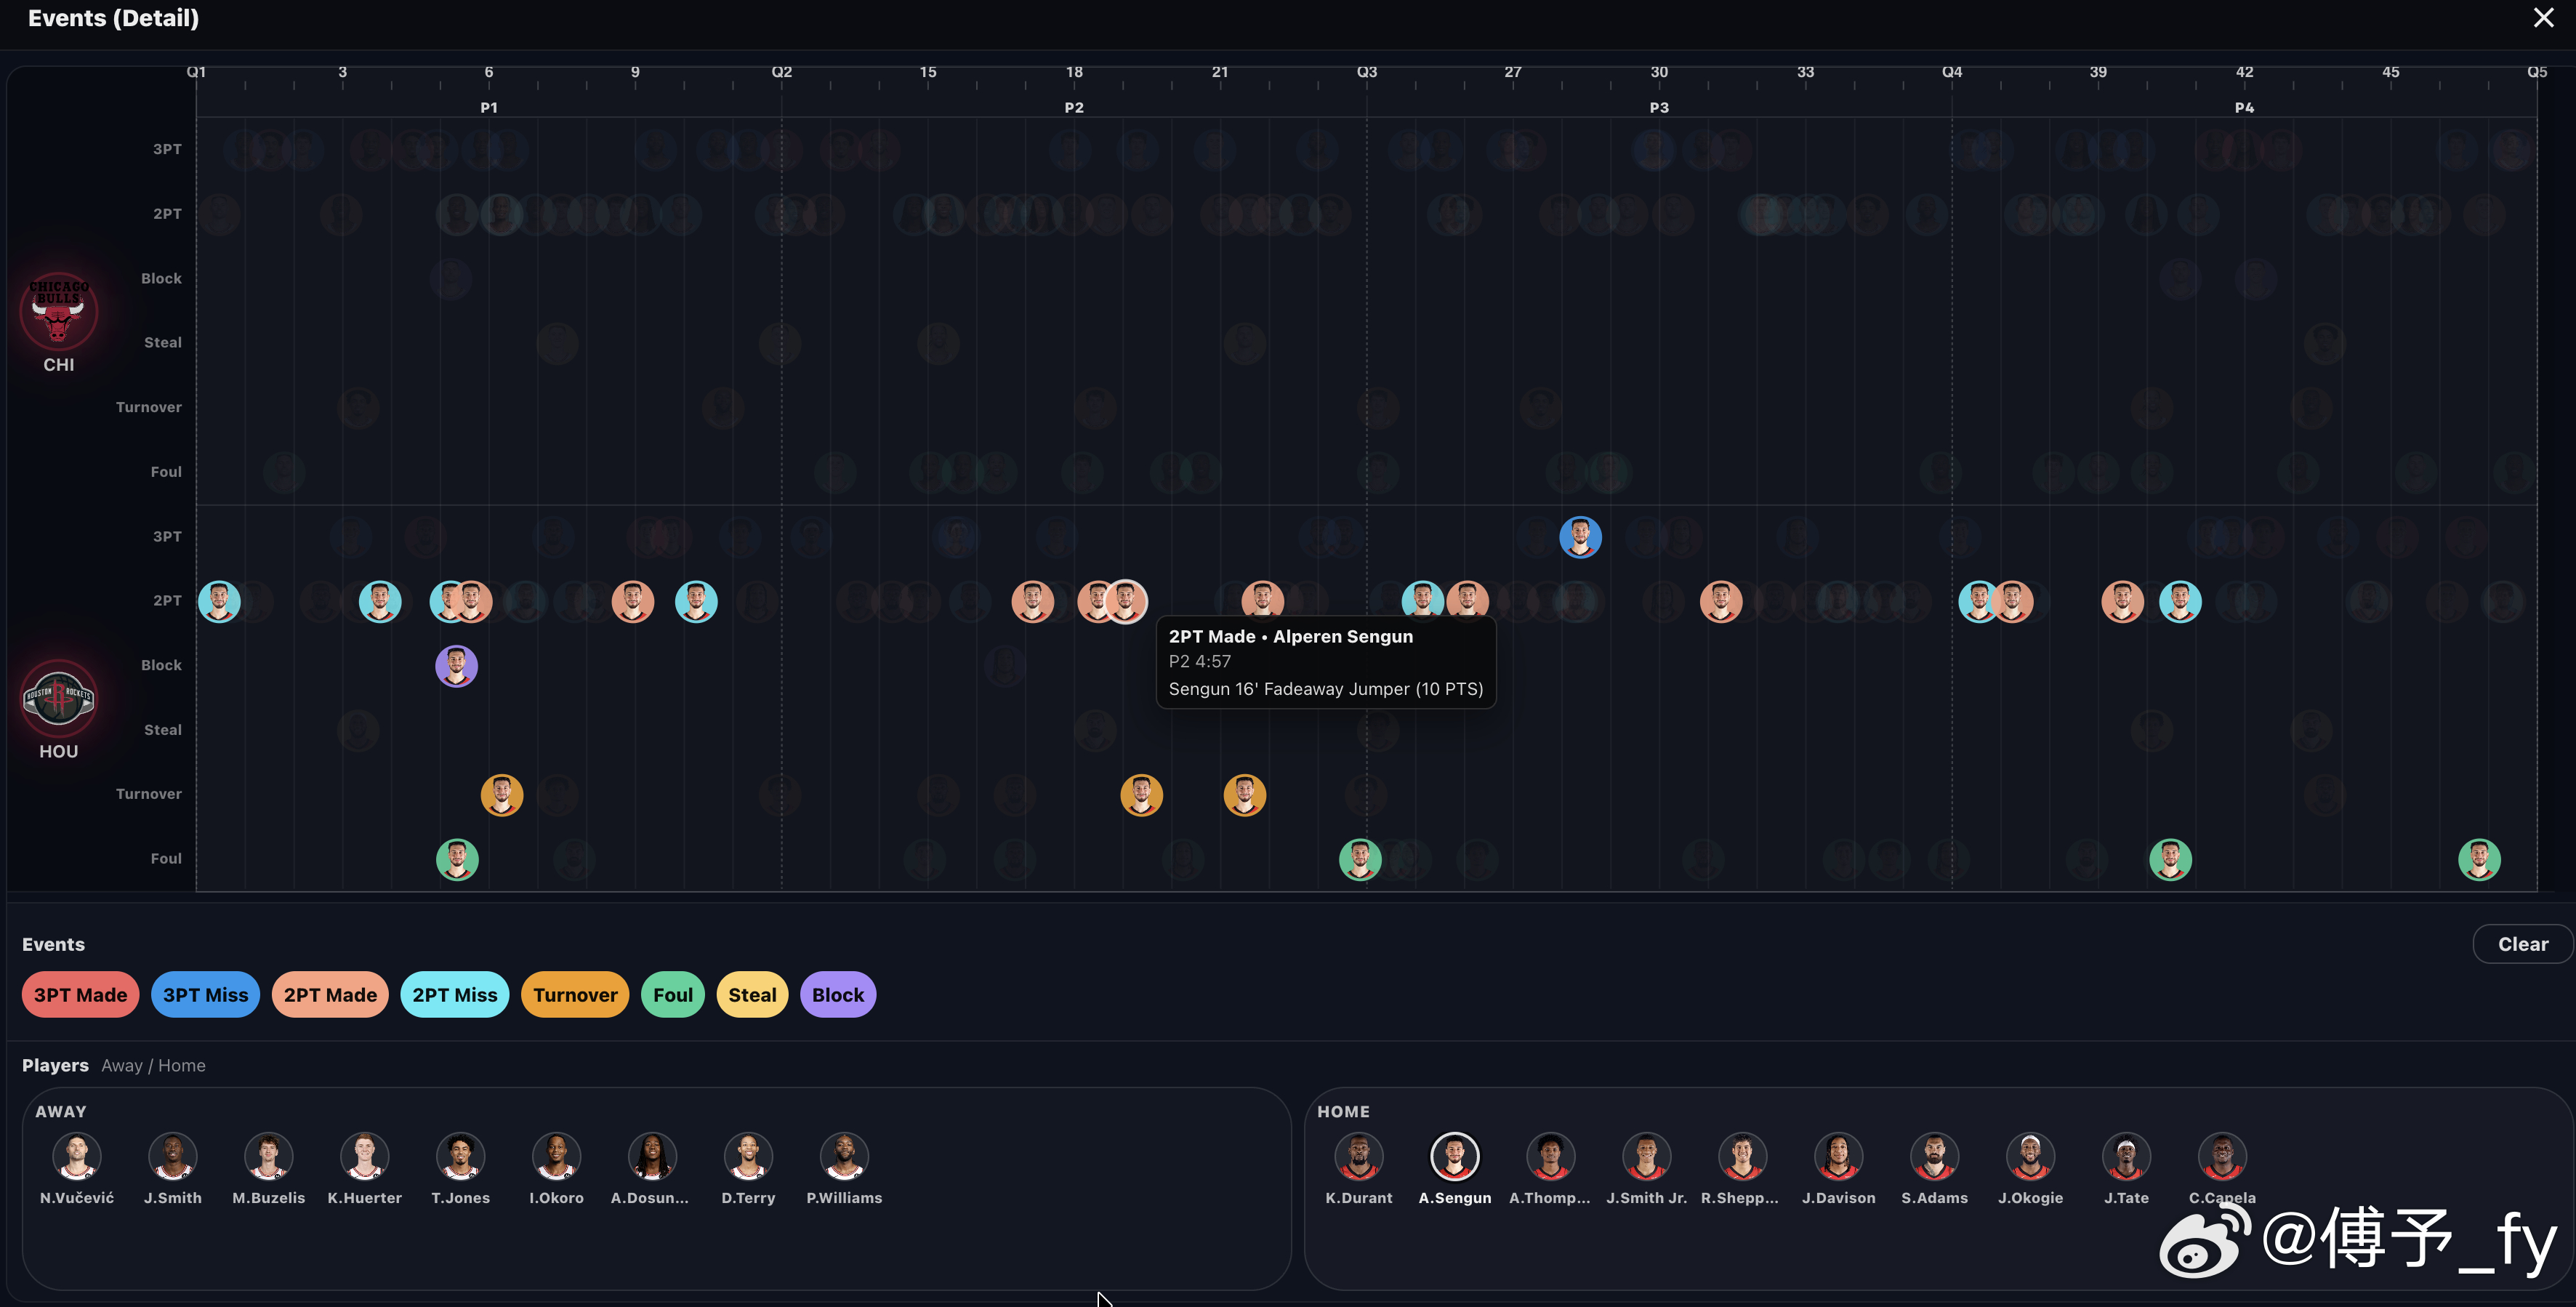
Task: Toggle the 2PT Miss event filter
Action: pos(454,995)
